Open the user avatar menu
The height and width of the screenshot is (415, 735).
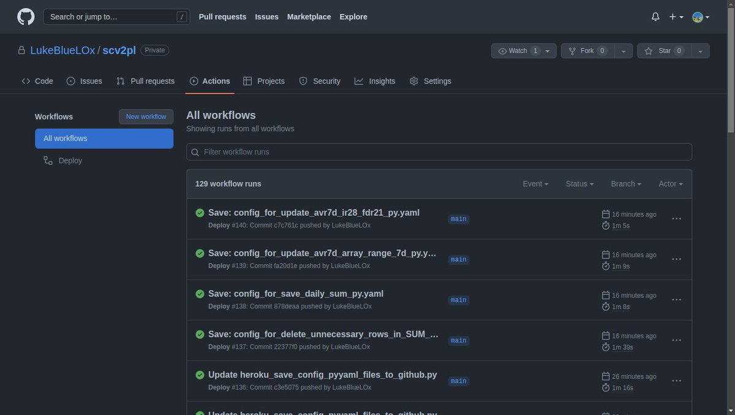click(x=701, y=17)
